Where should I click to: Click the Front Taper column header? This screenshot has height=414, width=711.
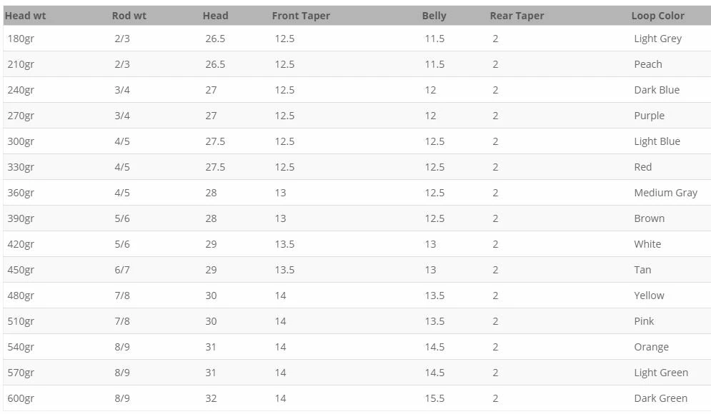click(301, 16)
